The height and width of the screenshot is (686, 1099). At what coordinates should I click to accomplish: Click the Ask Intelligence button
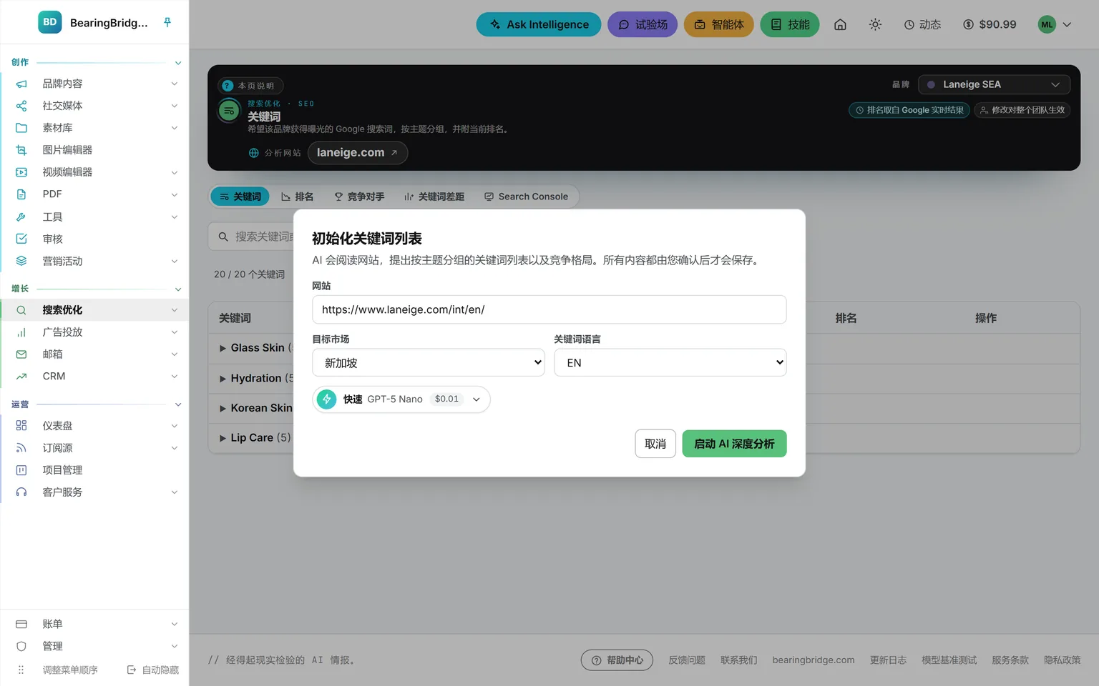coord(539,24)
